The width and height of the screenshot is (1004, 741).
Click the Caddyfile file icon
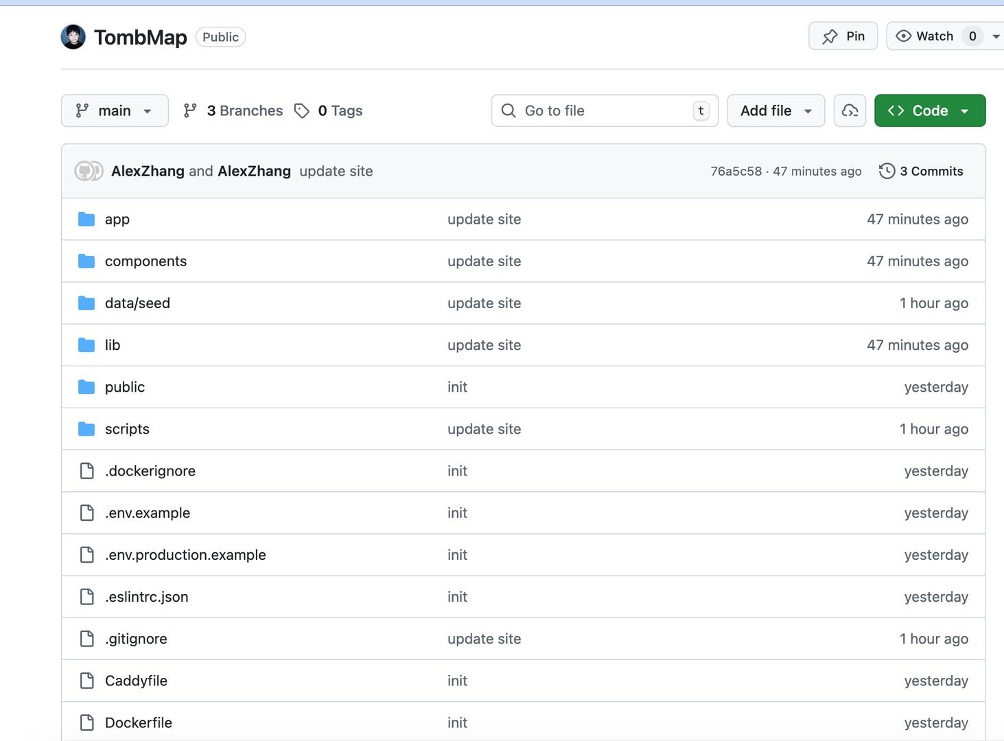[x=87, y=681]
